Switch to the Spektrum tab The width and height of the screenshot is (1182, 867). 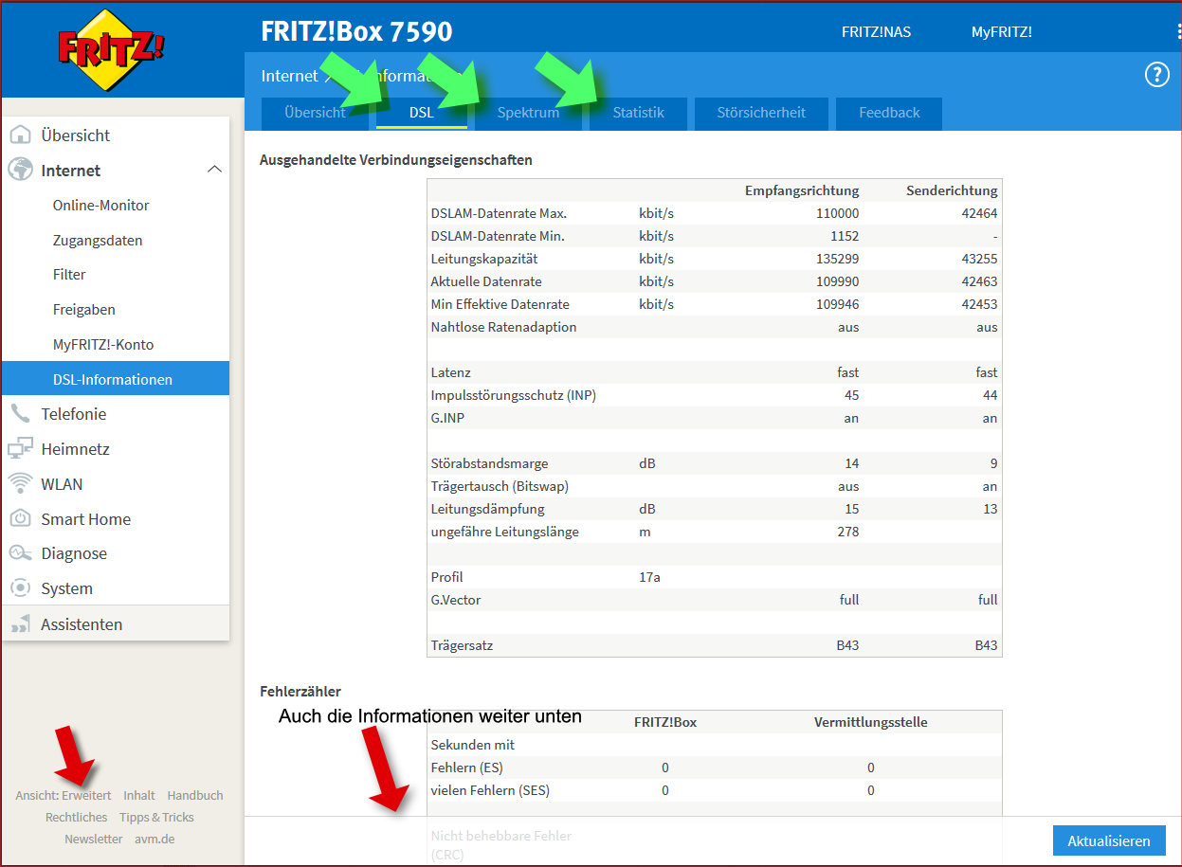click(x=528, y=113)
